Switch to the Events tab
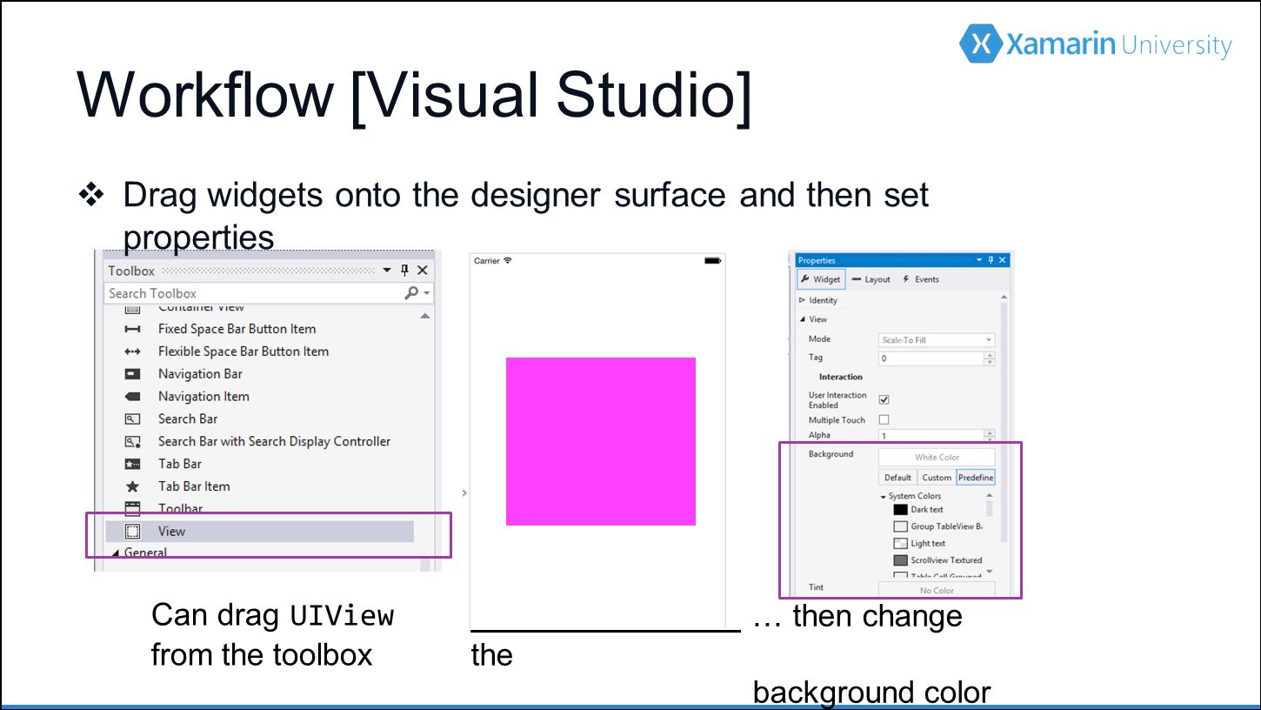 pyautogui.click(x=921, y=279)
